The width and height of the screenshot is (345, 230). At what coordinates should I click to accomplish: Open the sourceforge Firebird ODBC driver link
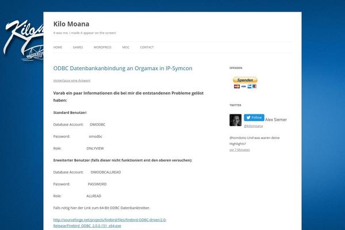click(110, 223)
